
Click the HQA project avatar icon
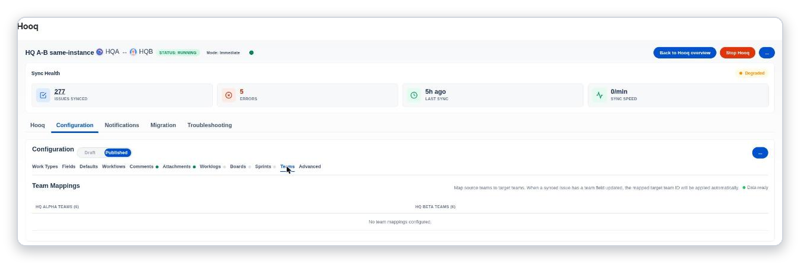coord(100,52)
